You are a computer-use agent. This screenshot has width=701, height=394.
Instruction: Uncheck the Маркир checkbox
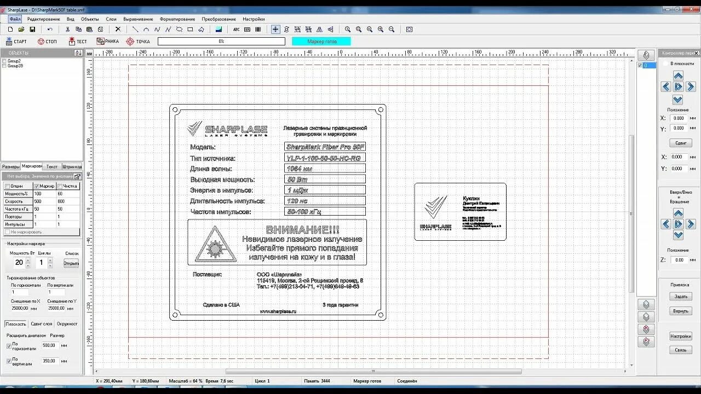click(x=36, y=186)
